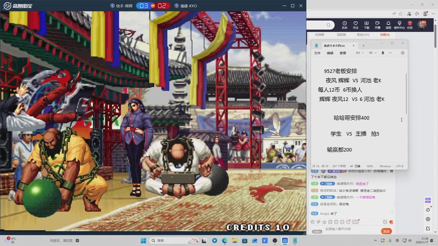Click the night mode moon icon in side panel
This screenshot has width=438, height=246.
click(x=428, y=210)
